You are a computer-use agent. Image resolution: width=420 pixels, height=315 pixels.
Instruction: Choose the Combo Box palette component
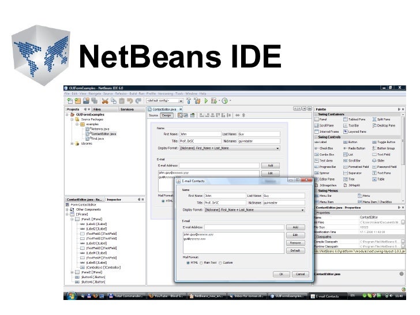tap(324, 155)
